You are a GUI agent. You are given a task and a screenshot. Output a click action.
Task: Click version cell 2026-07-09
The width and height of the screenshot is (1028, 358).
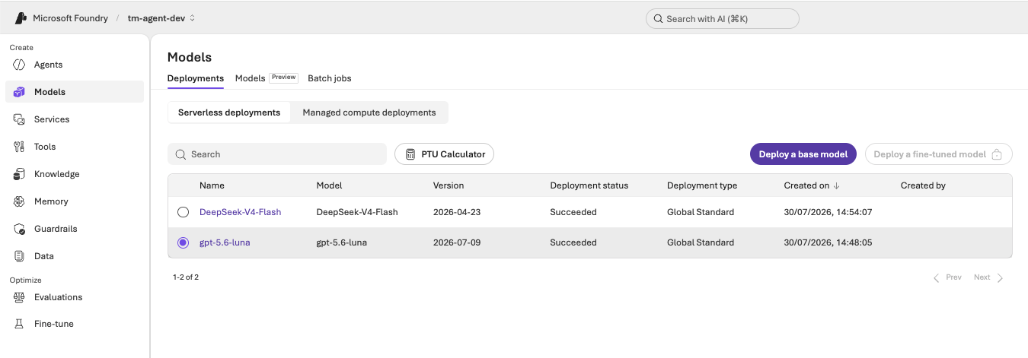pos(457,242)
